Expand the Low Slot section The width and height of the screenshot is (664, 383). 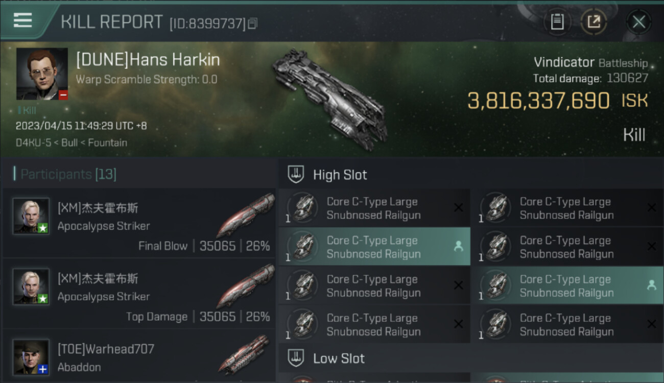point(339,358)
